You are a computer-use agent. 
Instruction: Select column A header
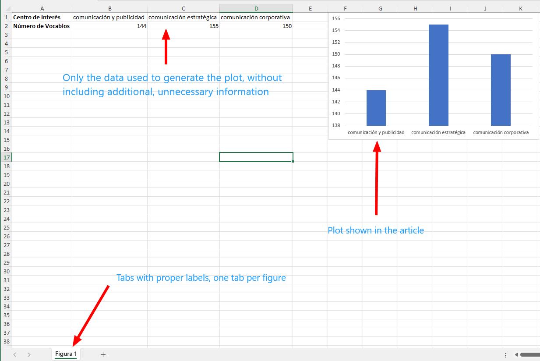(42, 8)
